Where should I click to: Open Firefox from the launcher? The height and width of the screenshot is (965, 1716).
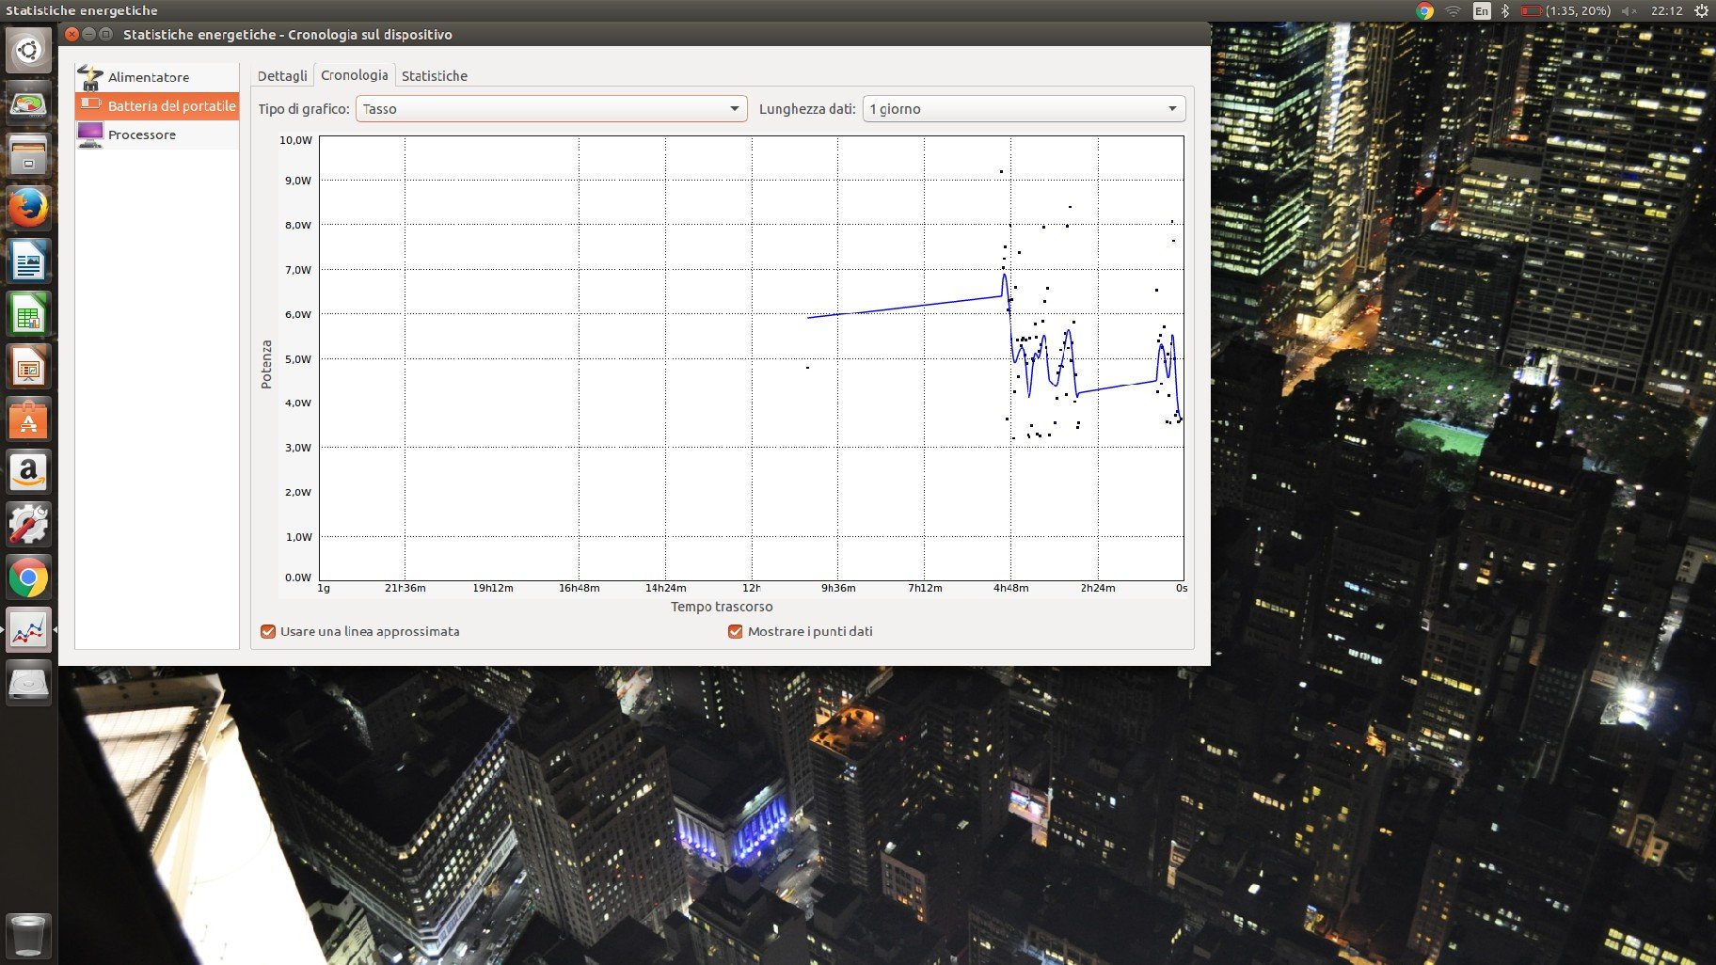pos(28,208)
